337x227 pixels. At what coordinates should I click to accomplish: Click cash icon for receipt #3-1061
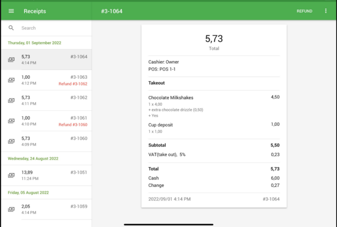11,121
